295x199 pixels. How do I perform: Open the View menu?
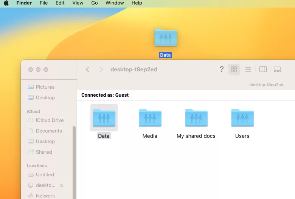tap(78, 3)
